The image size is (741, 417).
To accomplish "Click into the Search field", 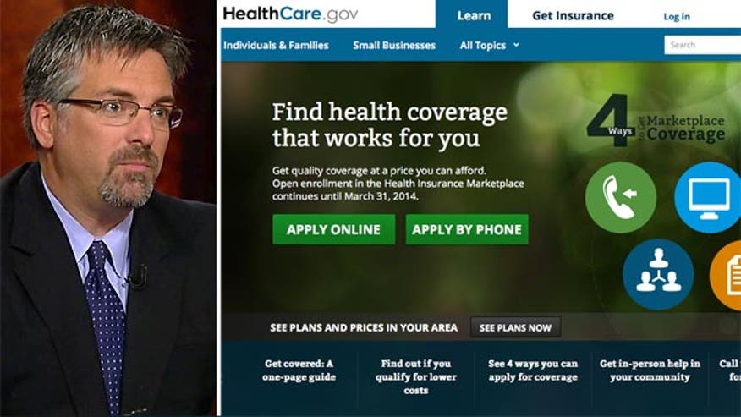I will 703,45.
